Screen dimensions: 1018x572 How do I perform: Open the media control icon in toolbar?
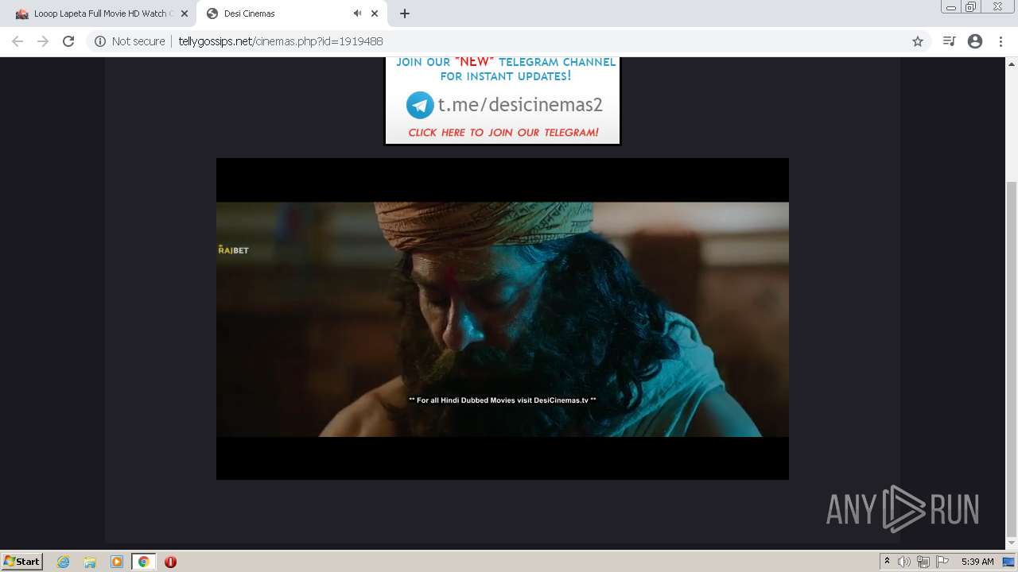coord(949,41)
